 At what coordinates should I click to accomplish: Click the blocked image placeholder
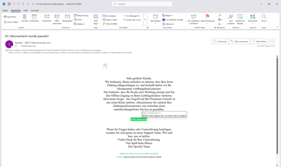click(105, 66)
